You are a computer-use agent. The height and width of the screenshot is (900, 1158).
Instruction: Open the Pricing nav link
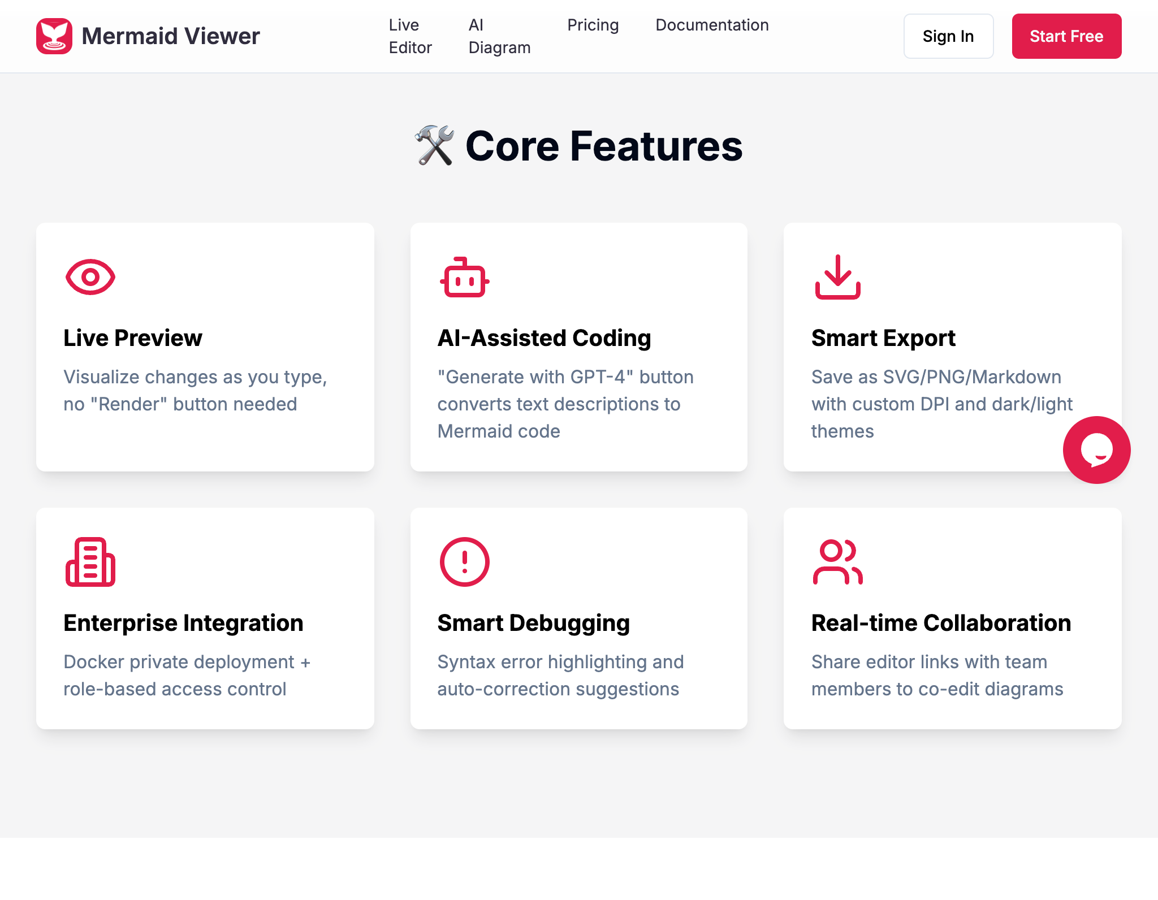[593, 25]
